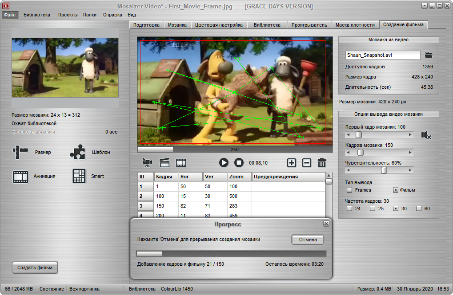Switch to the Библиотека tab

(x=267, y=25)
